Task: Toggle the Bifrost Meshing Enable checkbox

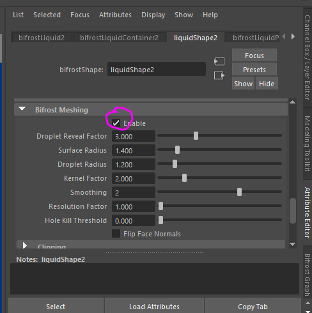Action: [x=116, y=123]
